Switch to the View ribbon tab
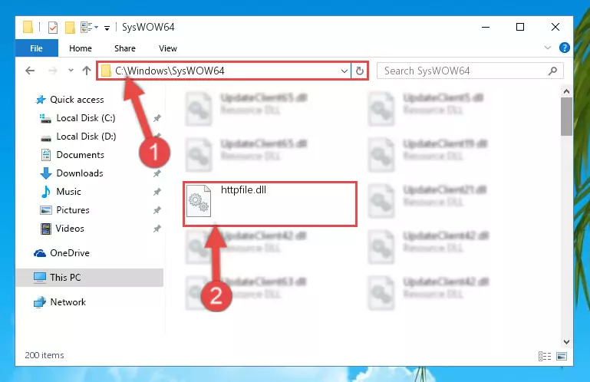590x382 pixels. coord(168,48)
